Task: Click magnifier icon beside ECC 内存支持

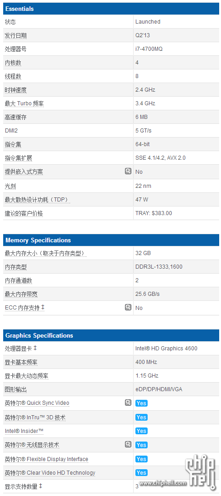Action: pos(128,307)
